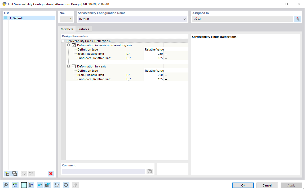Copy the Default configuration in the list
The width and height of the screenshot is (305, 191).
point(15,174)
